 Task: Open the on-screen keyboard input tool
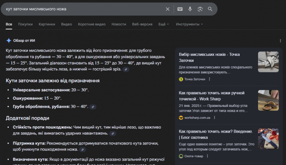tap(180, 9)
